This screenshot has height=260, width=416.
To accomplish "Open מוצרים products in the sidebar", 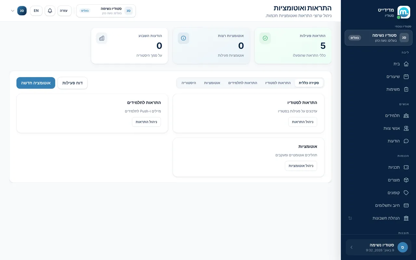I will 378,180.
